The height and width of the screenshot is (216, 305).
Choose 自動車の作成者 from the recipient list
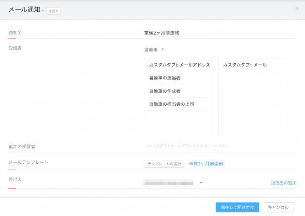tap(165, 91)
